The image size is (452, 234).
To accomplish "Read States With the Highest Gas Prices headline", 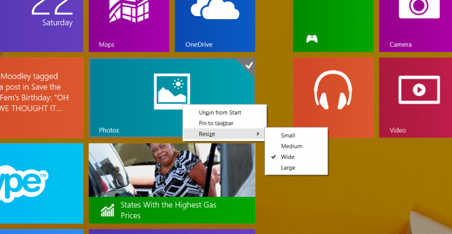I will pos(168,210).
